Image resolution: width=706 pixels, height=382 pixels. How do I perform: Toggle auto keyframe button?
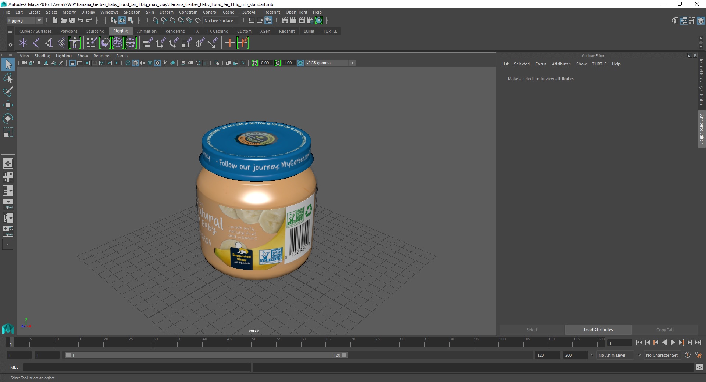point(687,355)
